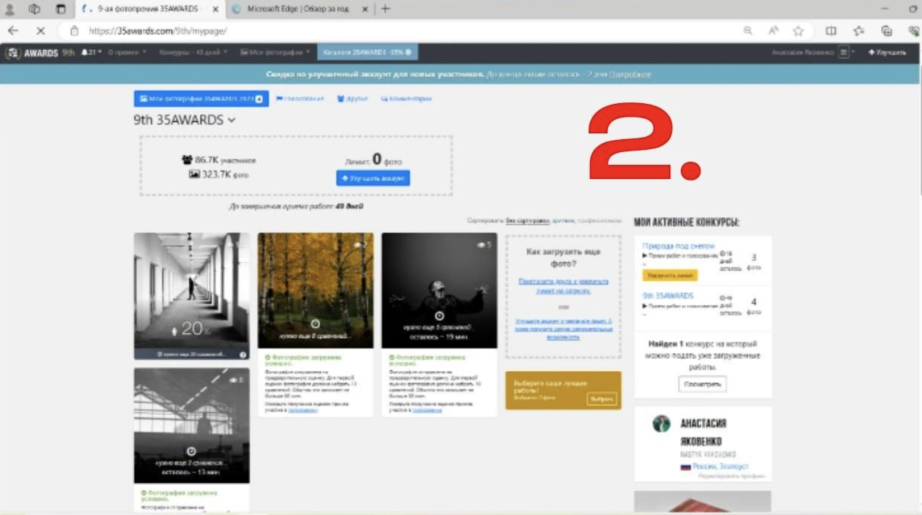Open the Каталоги 35AWARDS -15% item
Image resolution: width=922 pixels, height=515 pixels.
click(367, 52)
